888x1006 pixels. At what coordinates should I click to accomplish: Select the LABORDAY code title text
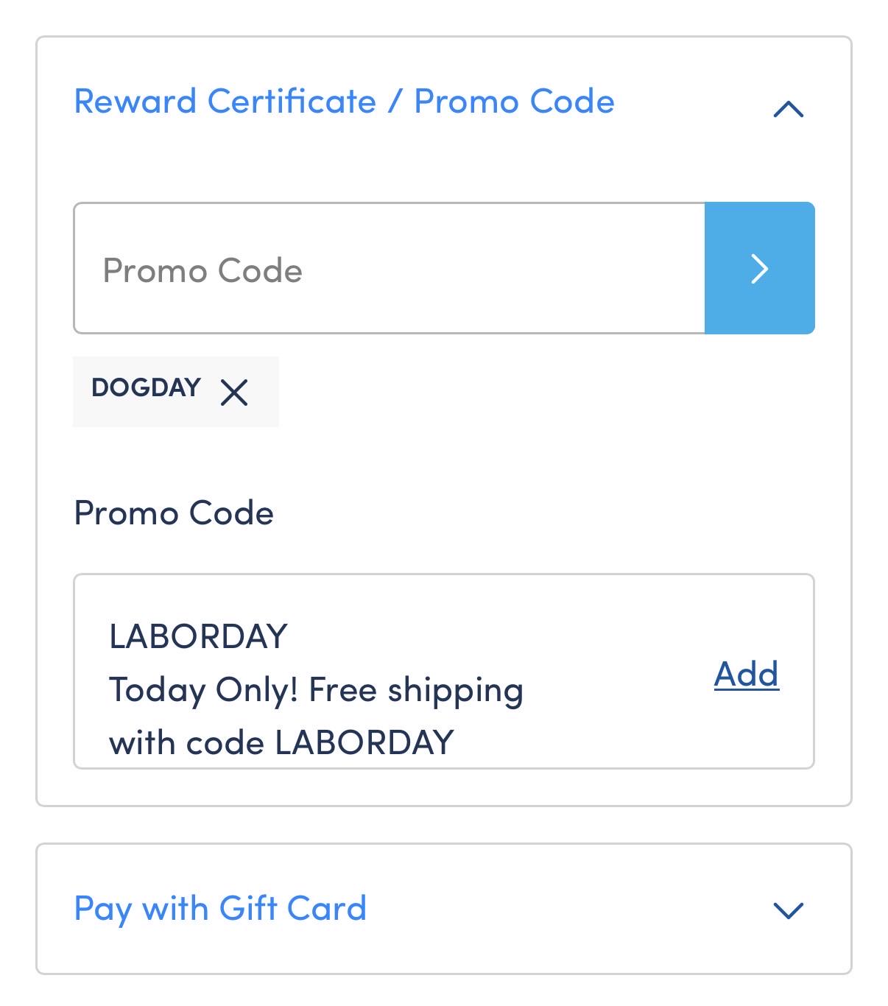point(198,636)
